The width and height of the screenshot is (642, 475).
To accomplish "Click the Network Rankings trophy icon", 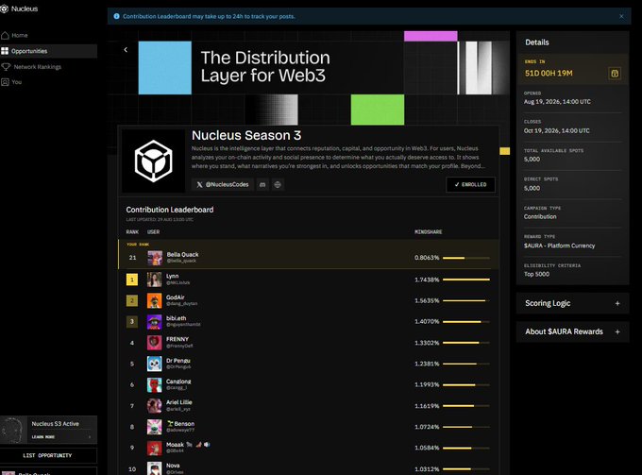I will (6, 66).
